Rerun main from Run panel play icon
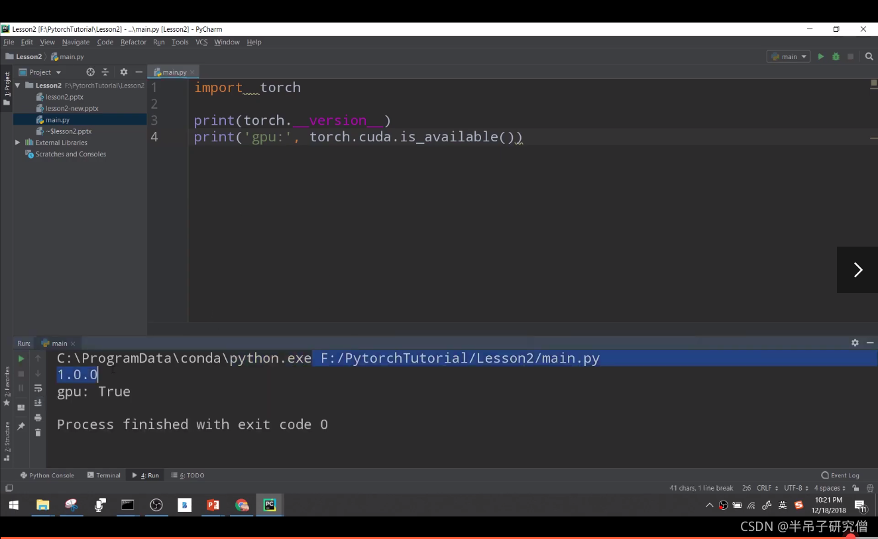 coord(21,359)
